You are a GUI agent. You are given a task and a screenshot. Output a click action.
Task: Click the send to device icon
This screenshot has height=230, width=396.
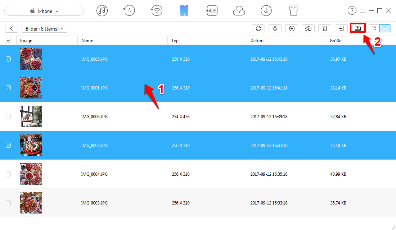click(341, 28)
